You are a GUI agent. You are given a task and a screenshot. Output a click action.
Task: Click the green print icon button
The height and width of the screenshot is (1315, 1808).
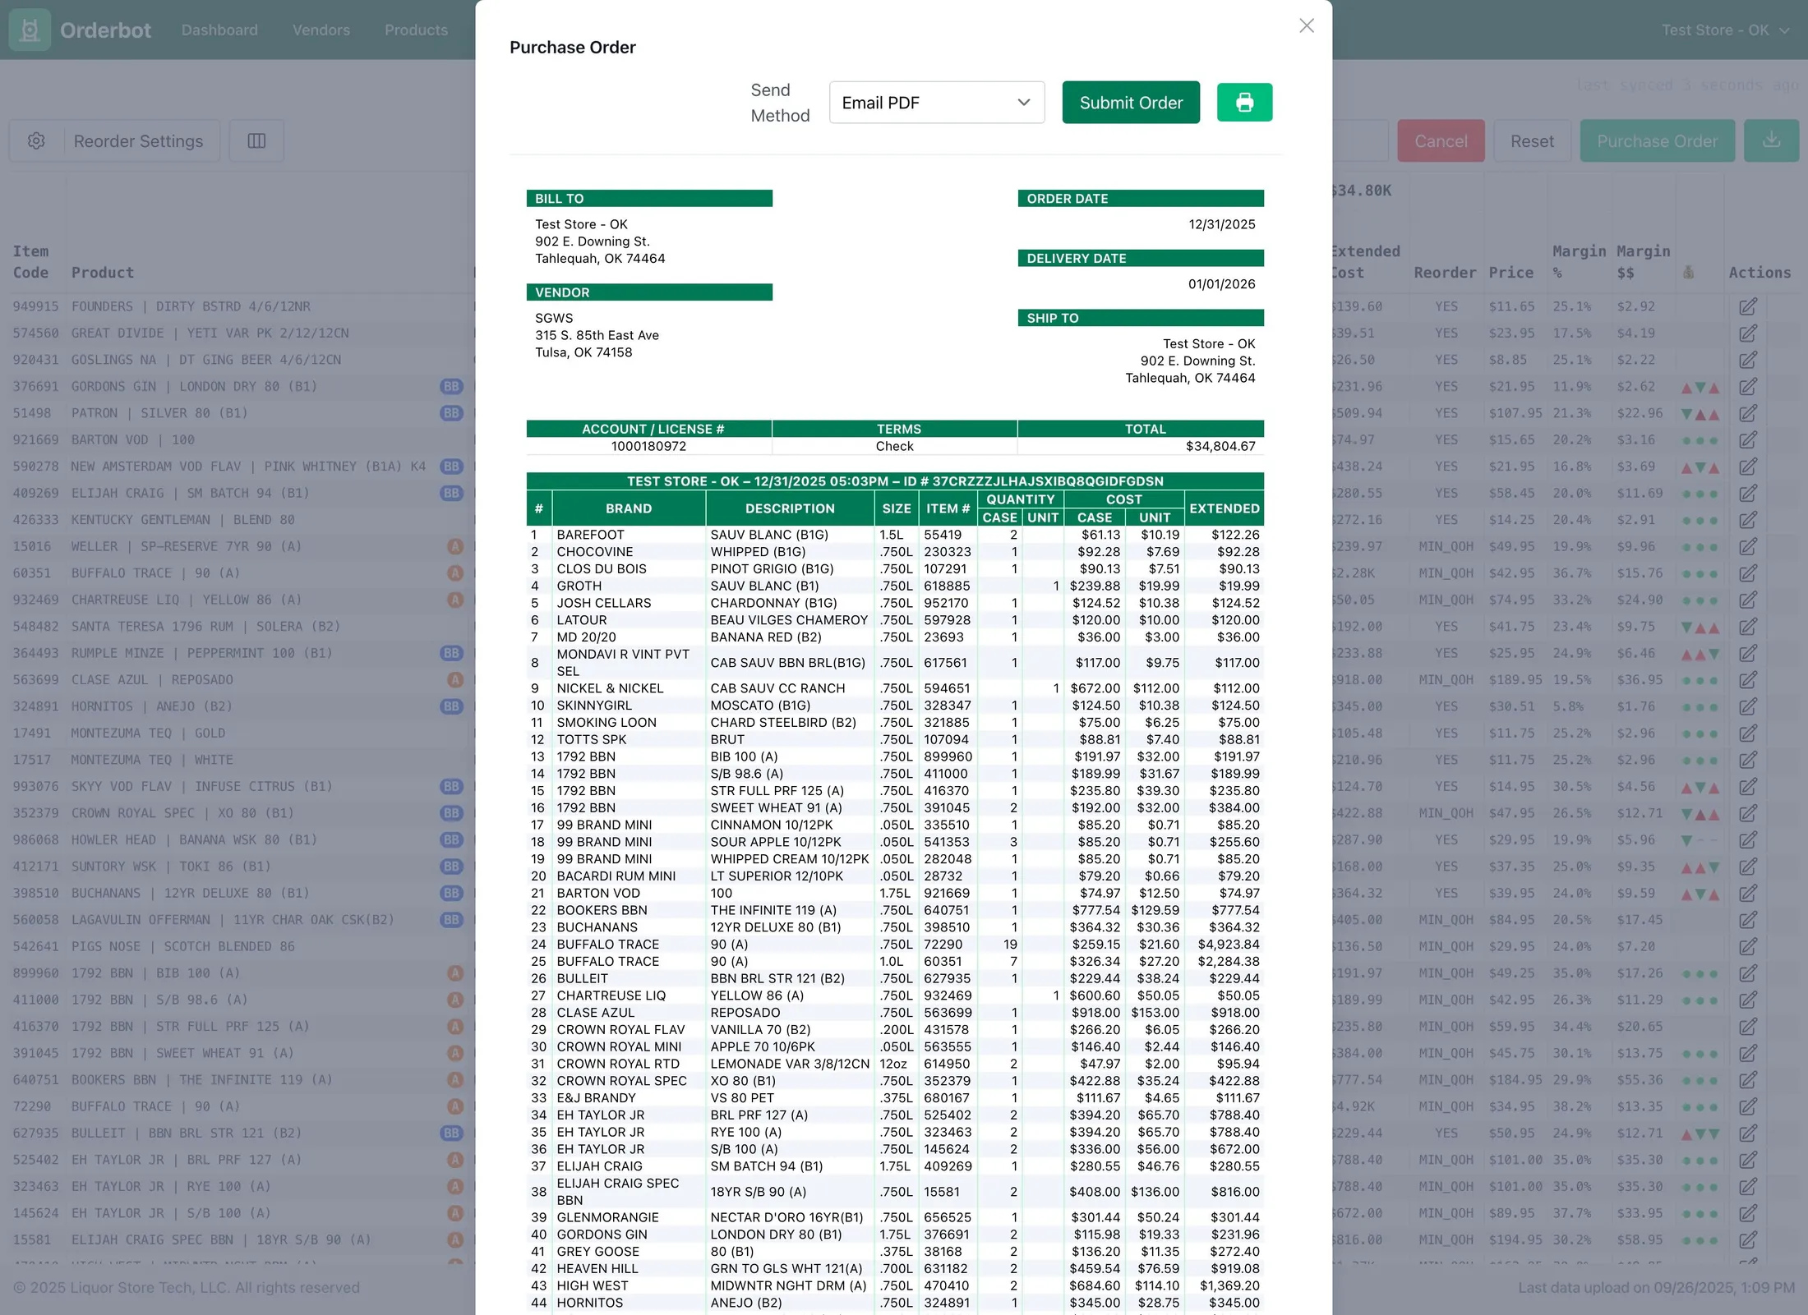tap(1244, 103)
